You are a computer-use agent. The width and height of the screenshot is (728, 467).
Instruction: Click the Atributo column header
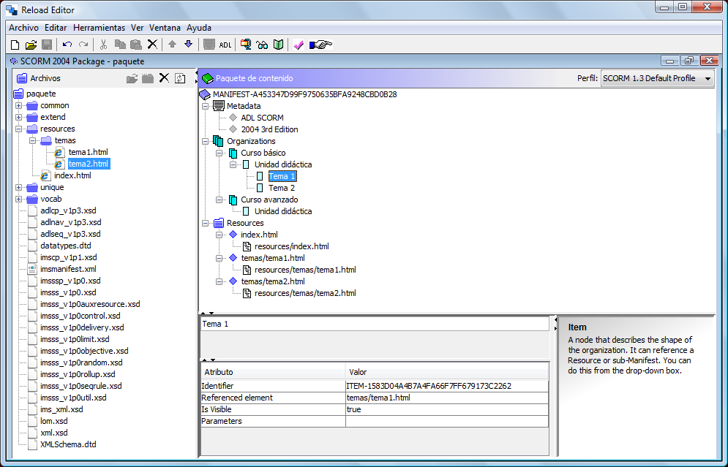273,372
